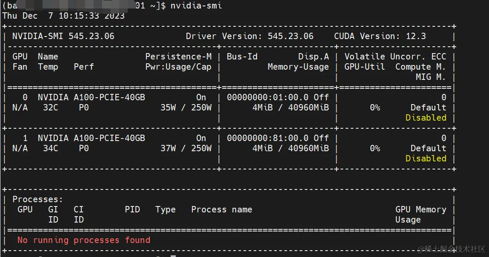
Task: Click the "Process name" column header
Action: [221, 209]
